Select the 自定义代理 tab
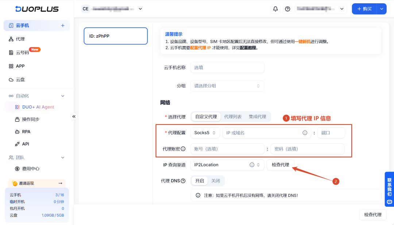Viewport: 394px width, 225px height. pyautogui.click(x=206, y=117)
